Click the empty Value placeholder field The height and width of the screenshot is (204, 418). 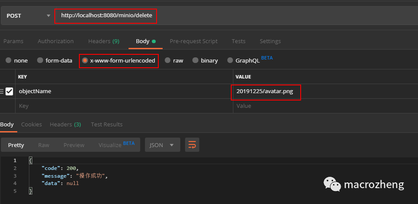coord(325,106)
